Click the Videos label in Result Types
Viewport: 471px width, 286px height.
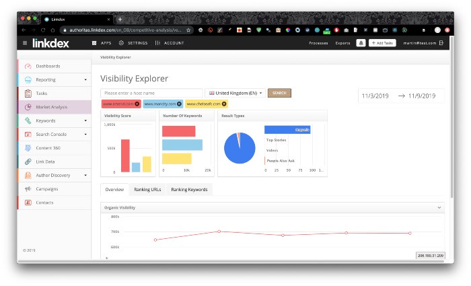click(x=272, y=150)
